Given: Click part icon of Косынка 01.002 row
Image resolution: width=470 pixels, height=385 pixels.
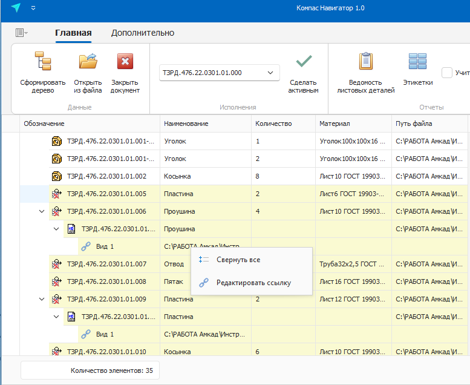Looking at the screenshot, I should pos(57,176).
